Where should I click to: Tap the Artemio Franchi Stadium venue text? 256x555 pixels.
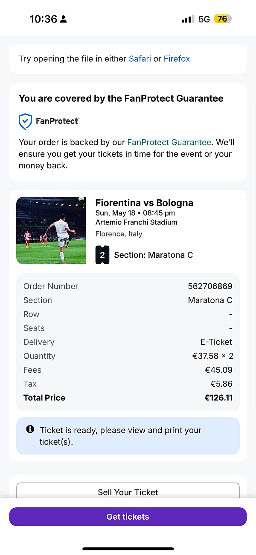136,222
